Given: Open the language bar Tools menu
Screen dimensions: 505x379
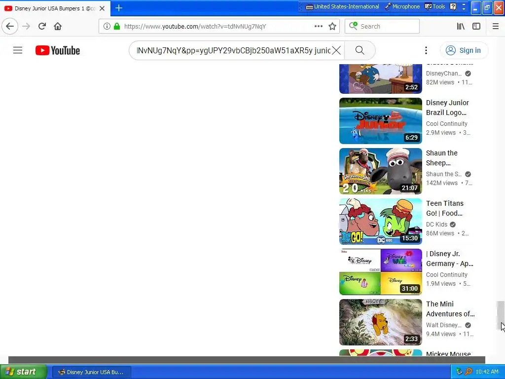Looking at the screenshot, I should click(x=435, y=6).
